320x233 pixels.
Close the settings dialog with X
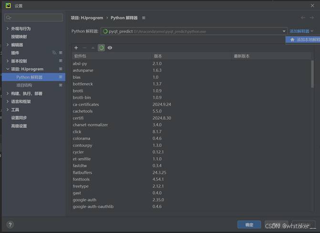click(312, 6)
